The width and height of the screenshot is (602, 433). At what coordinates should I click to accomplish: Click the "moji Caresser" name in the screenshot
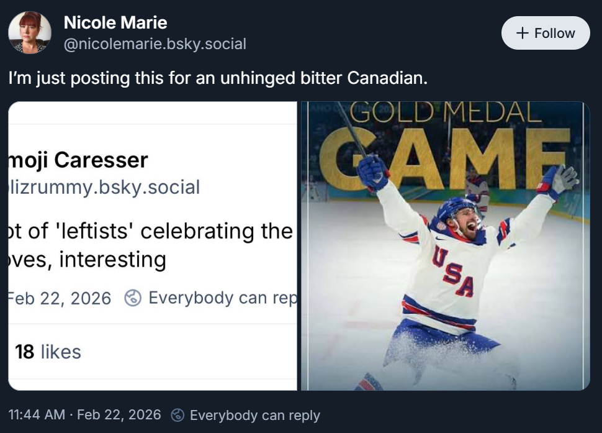click(78, 160)
